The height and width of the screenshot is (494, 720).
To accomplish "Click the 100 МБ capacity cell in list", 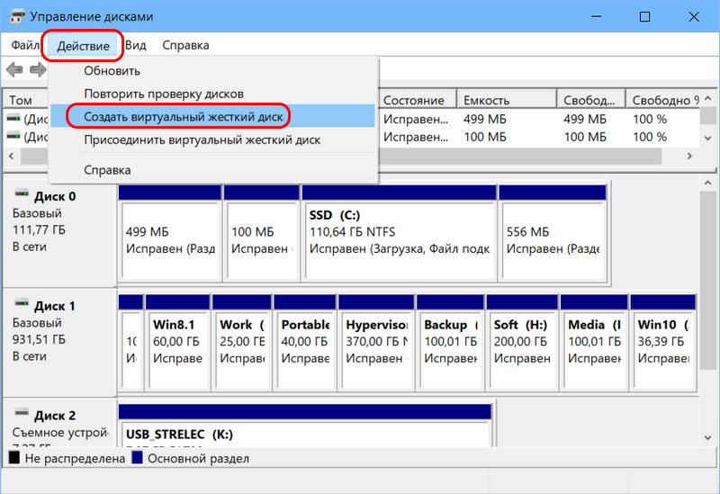I will [485, 137].
